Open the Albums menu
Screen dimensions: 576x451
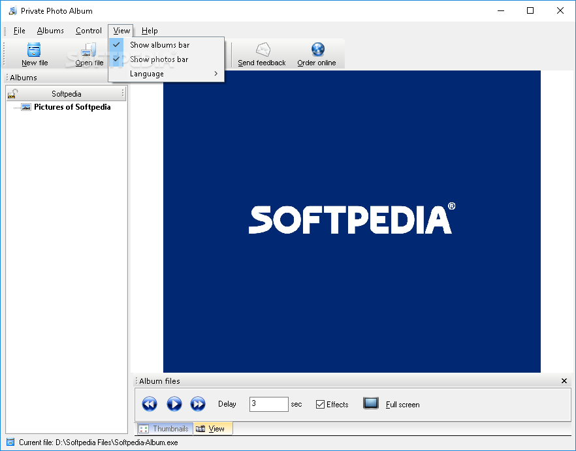tap(50, 31)
